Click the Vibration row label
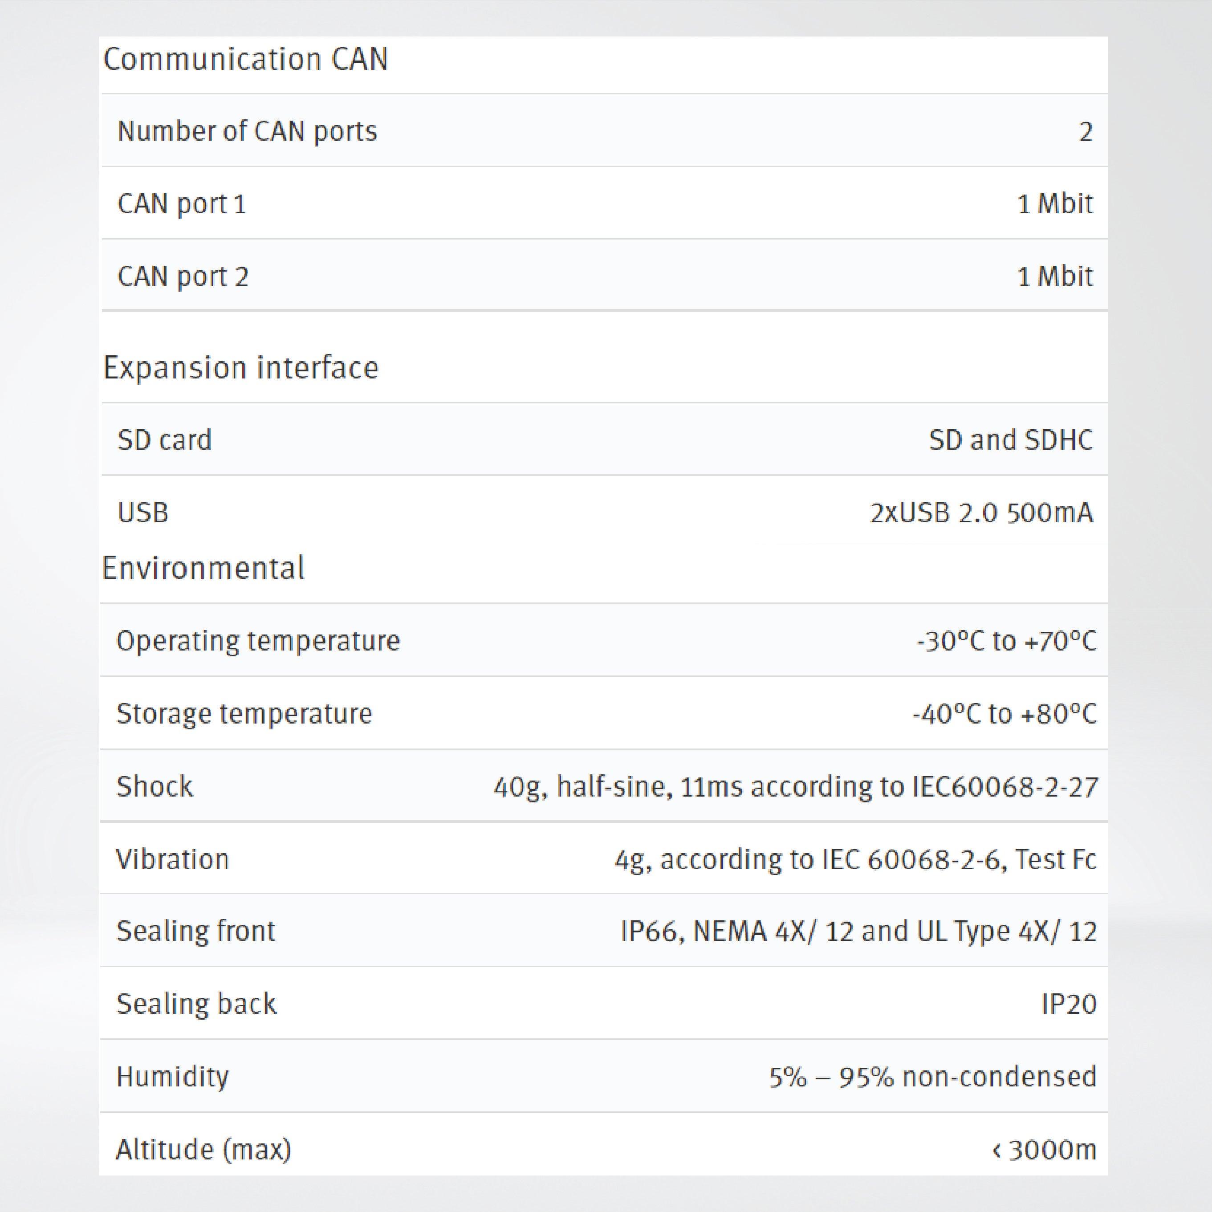The image size is (1212, 1212). point(172,859)
